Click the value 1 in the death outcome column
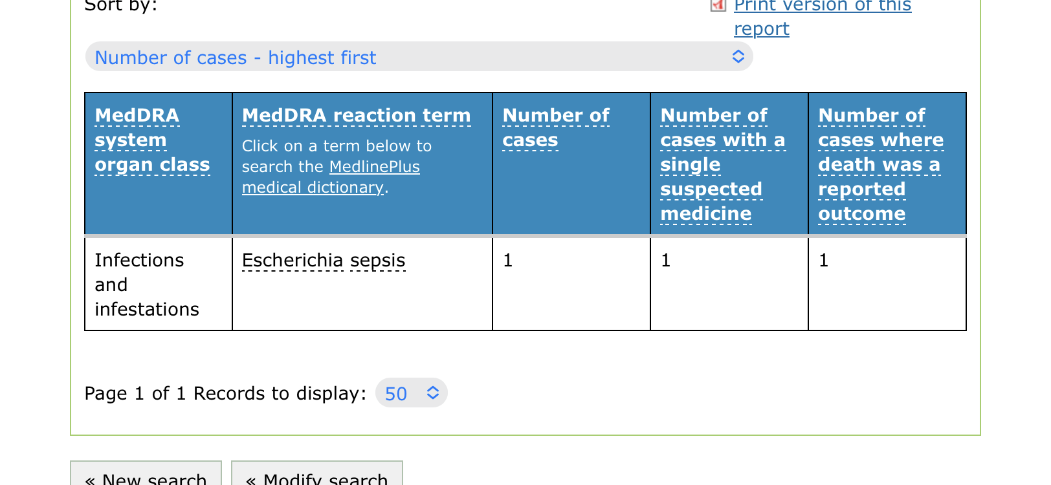This screenshot has height=485, width=1051. [823, 260]
